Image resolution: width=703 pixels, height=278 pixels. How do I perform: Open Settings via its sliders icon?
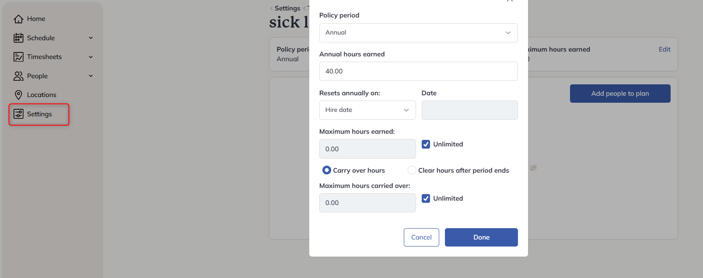(18, 114)
